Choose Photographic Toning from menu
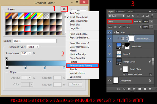The image size is (157, 104). point(82,66)
